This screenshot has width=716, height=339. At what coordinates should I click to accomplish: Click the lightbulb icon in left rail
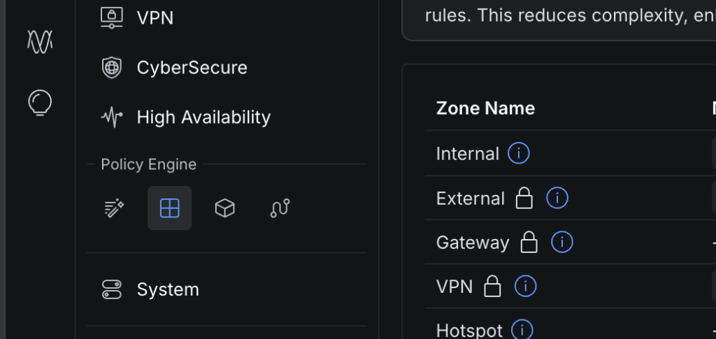40,102
